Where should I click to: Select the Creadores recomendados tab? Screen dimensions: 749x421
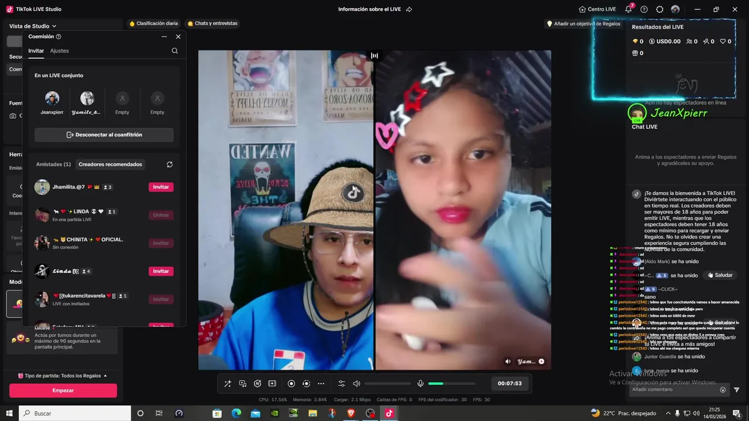click(111, 164)
